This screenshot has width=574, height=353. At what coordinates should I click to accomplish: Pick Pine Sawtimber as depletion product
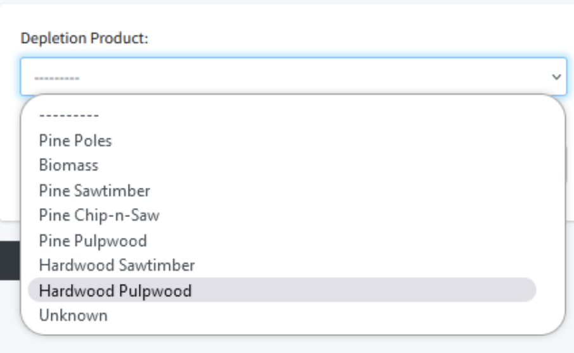pos(94,190)
